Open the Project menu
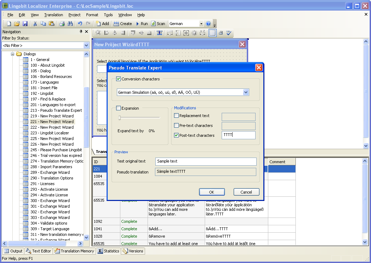This screenshot has height=263, width=371. [x=74, y=15]
